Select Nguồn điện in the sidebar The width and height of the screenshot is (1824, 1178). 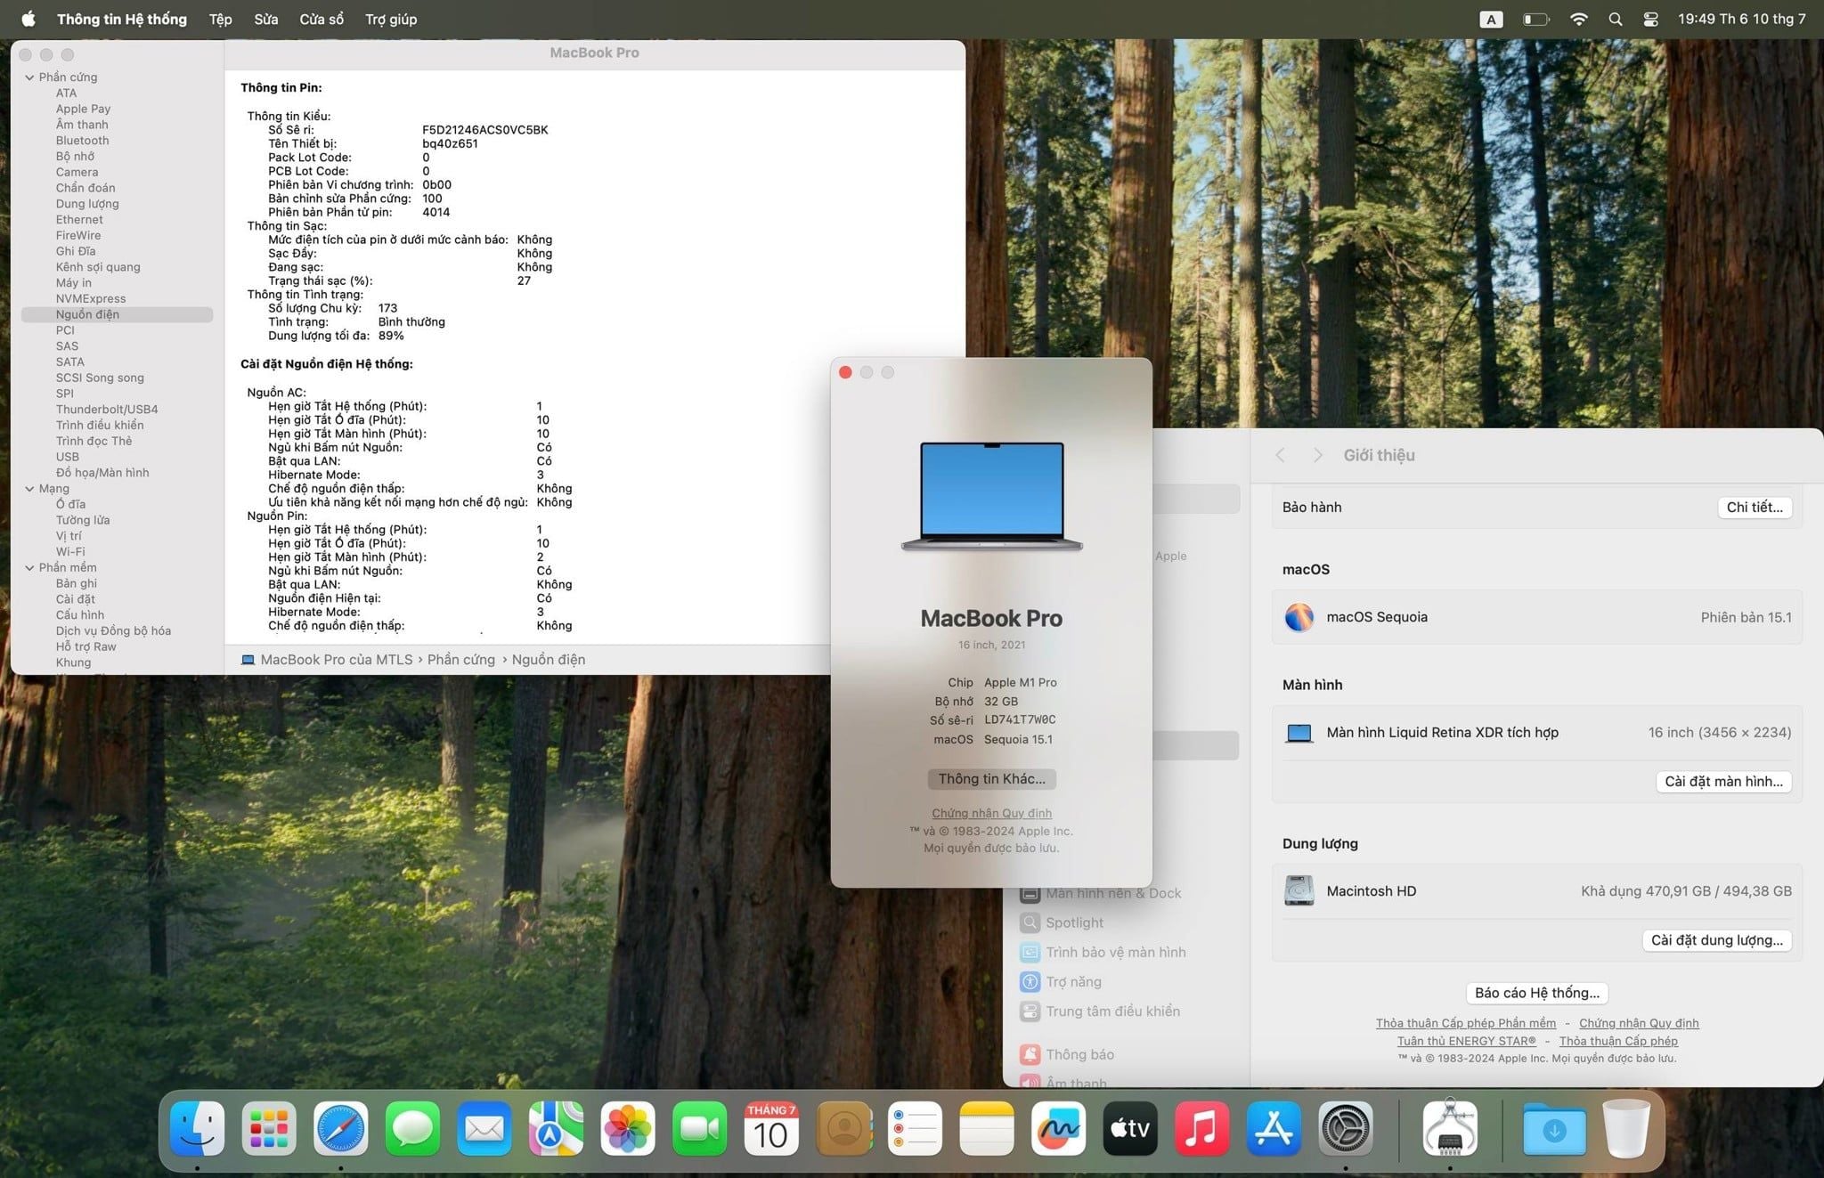(x=117, y=314)
